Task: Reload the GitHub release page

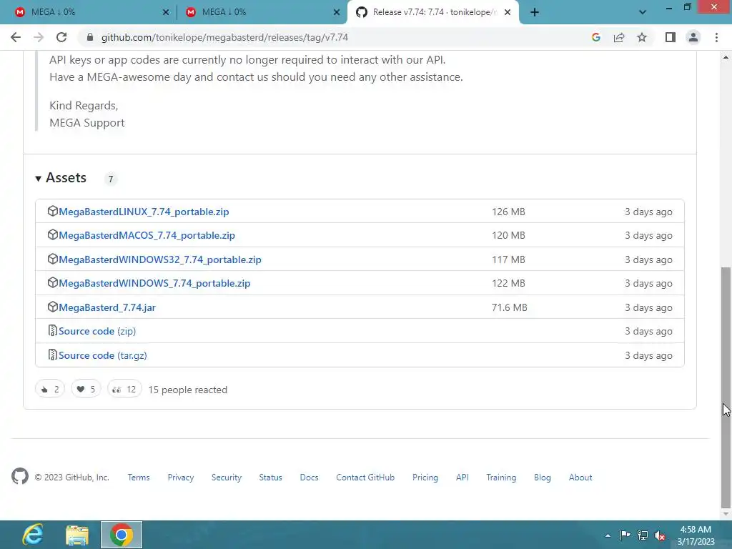Action: point(61,37)
